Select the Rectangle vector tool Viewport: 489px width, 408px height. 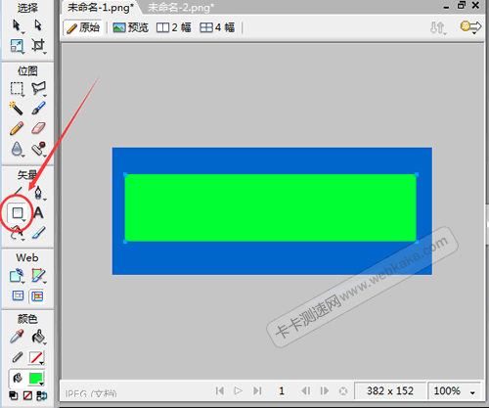[18, 213]
